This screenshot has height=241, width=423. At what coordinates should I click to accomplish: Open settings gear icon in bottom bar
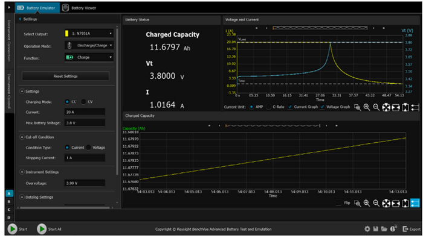pyautogui.click(x=367, y=229)
